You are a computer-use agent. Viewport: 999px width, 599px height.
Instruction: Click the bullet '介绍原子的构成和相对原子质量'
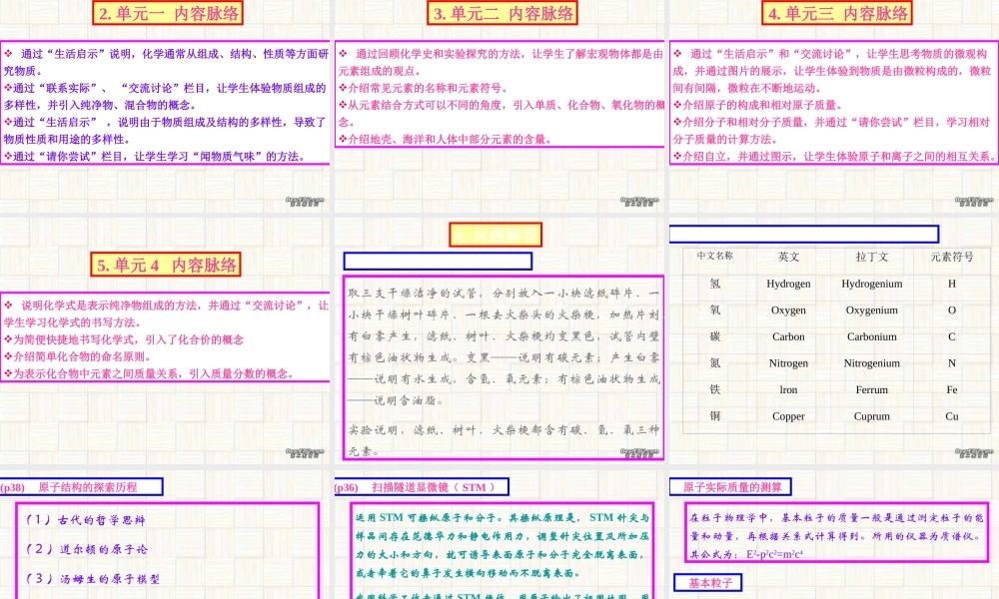(x=758, y=105)
